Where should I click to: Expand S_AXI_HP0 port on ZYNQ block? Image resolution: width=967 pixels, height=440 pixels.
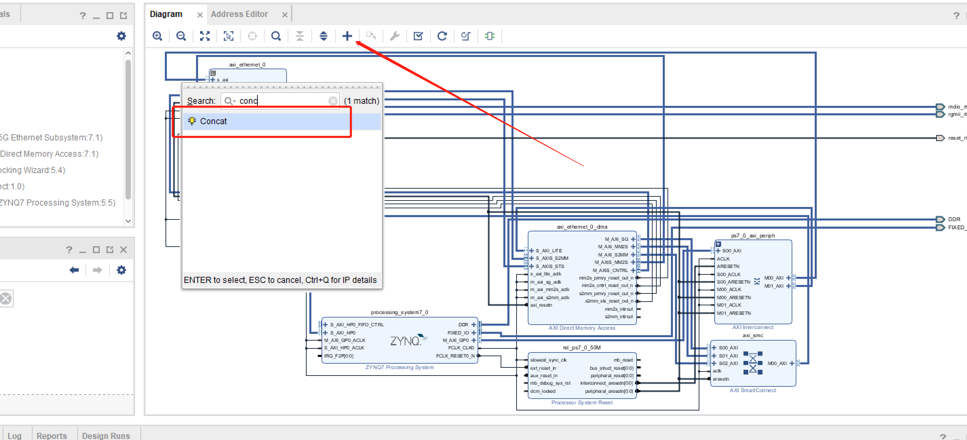326,332
